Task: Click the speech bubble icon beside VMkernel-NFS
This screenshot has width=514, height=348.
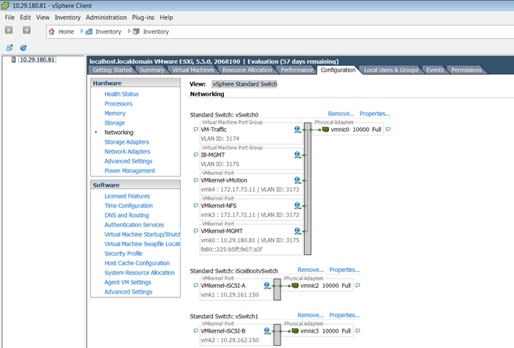Action: click(196, 206)
